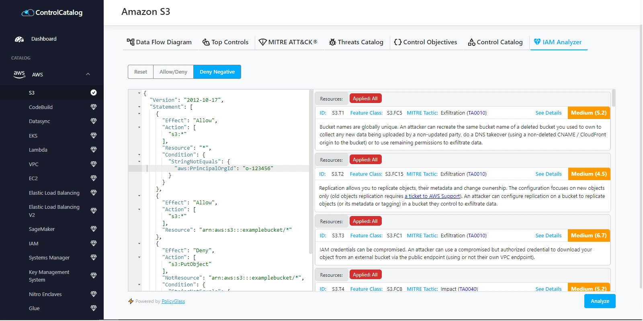
Task: Fold the first "Condition" block in editor
Action: point(139,155)
